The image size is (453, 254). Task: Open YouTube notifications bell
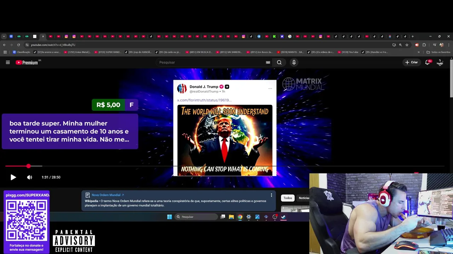coord(428,62)
